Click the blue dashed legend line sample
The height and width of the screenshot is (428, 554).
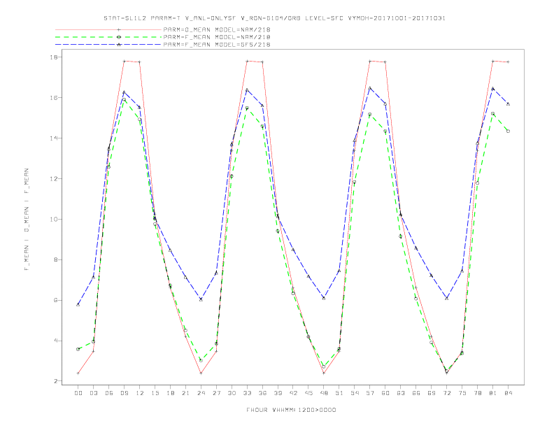pos(108,45)
